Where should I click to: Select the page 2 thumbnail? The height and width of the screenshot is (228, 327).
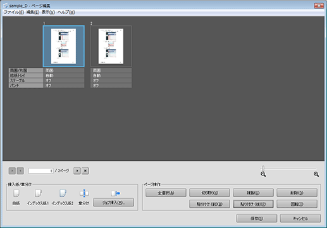[x=111, y=46]
